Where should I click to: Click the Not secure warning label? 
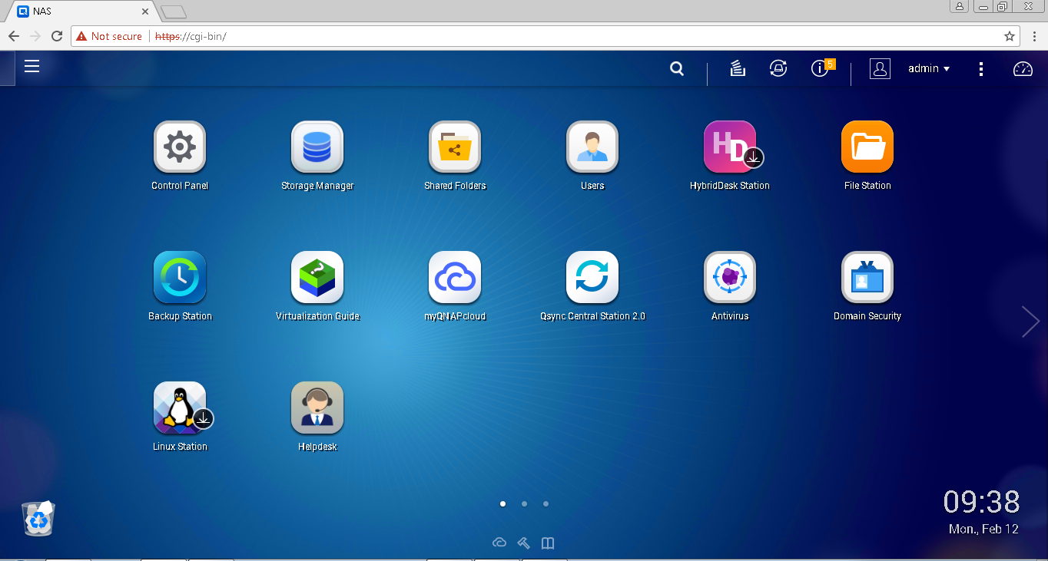point(109,36)
